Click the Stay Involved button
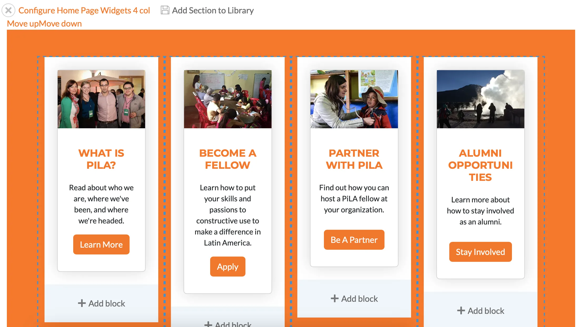 coord(481,252)
